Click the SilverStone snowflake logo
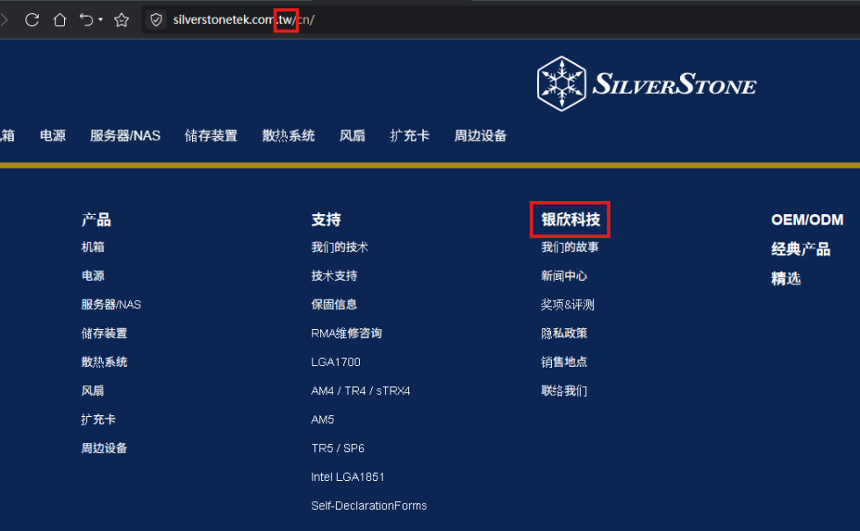The width and height of the screenshot is (860, 531). 646,84
